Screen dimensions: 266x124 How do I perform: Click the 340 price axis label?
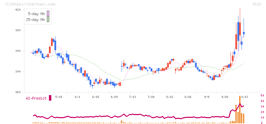(x=18, y=51)
